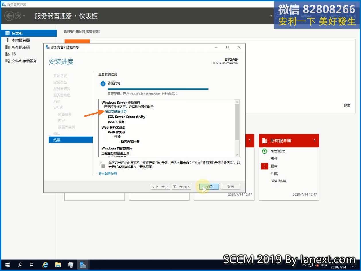Click the 隐藏 link on dashboard

click(x=347, y=106)
